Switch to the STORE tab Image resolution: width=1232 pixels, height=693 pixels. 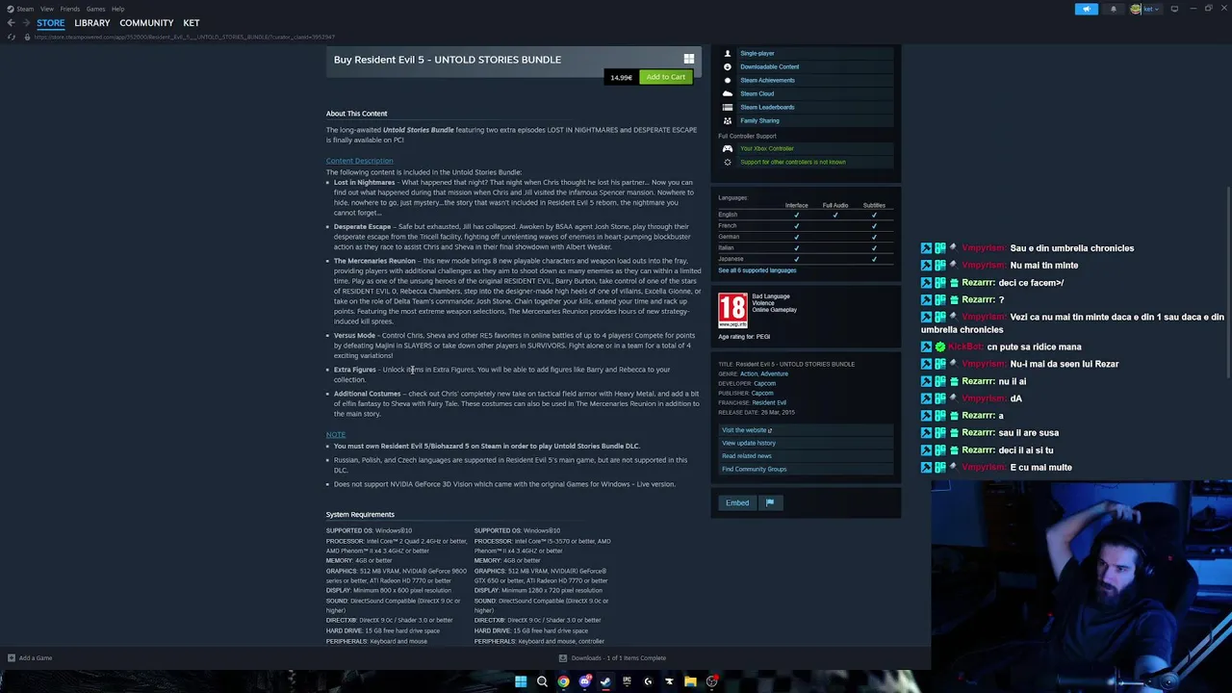click(x=50, y=23)
